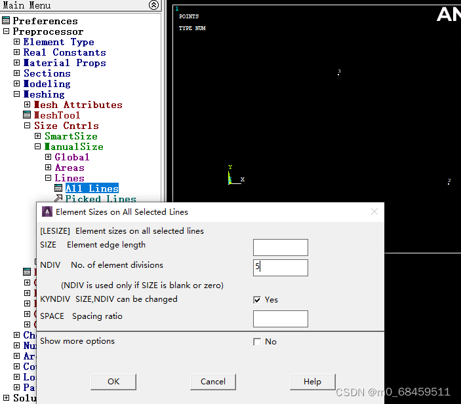Expand the SmartSize node
Image resolution: width=461 pixels, height=404 pixels.
(37, 136)
